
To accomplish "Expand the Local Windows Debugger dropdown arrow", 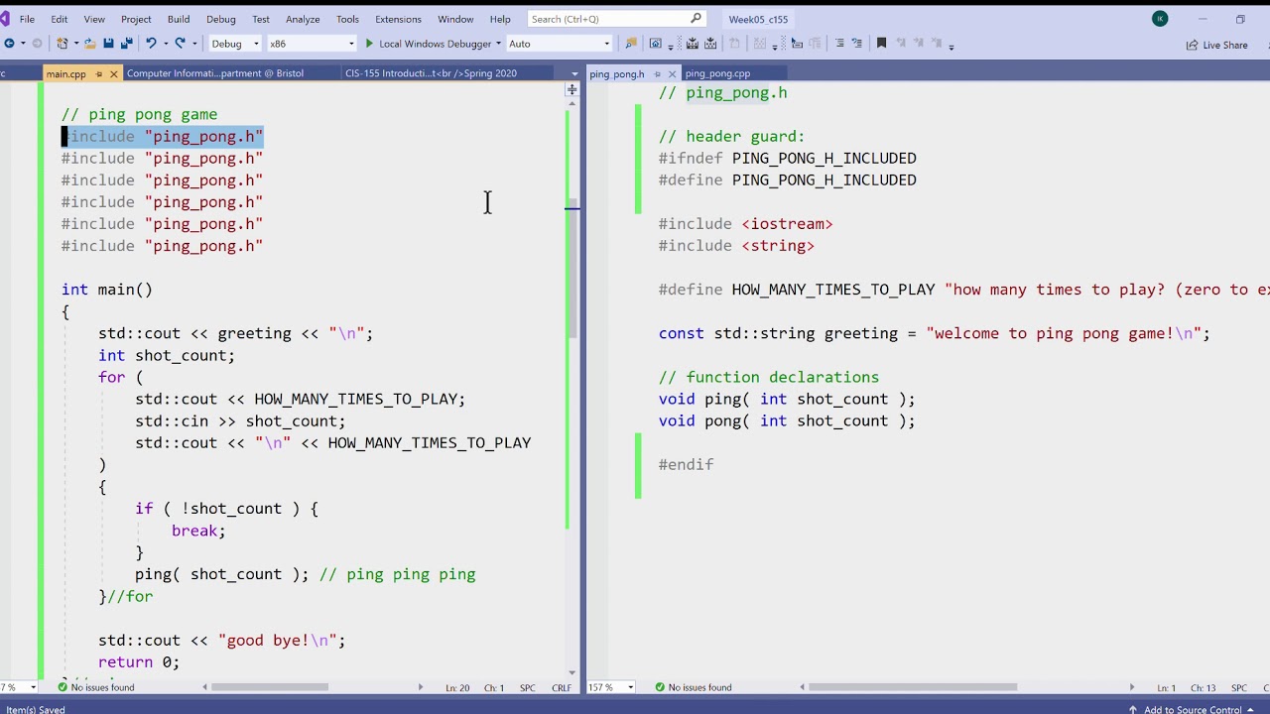I will (x=498, y=44).
